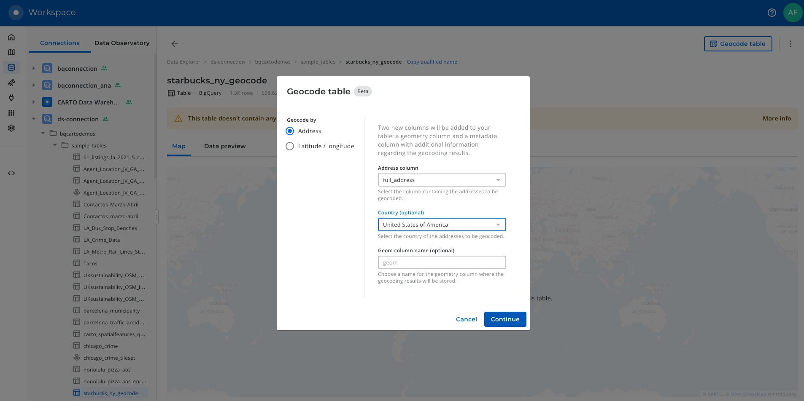Collapse the sample_tables folder
The width and height of the screenshot is (804, 401).
tap(54, 145)
